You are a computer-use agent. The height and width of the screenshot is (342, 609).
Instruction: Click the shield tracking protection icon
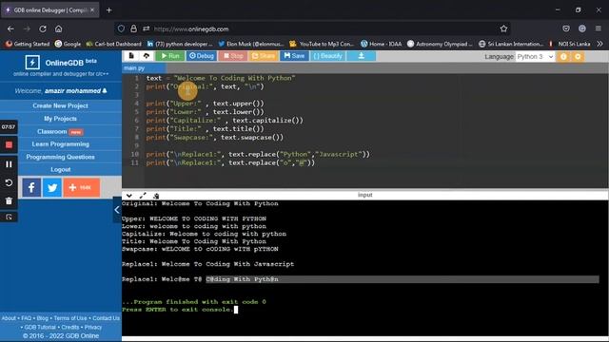point(121,28)
